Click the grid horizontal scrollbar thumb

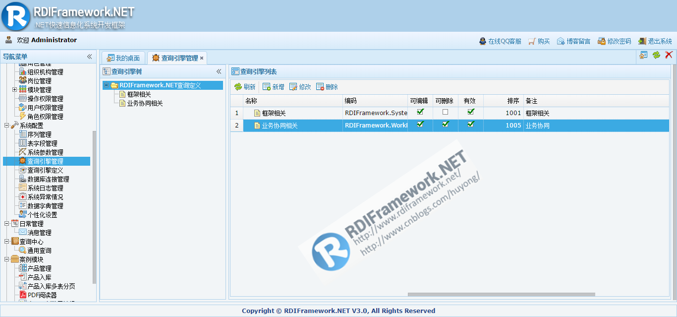point(501,295)
